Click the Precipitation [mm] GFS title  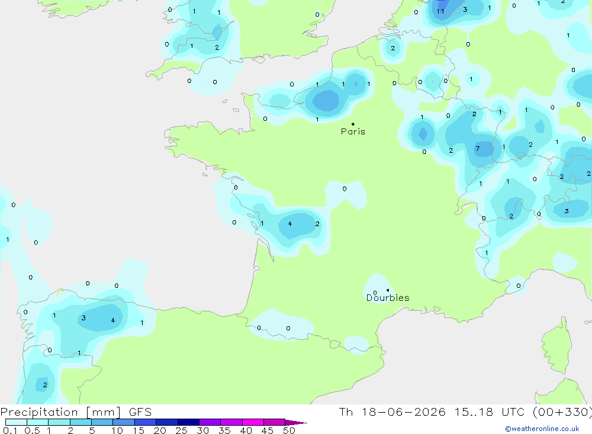(76, 412)
